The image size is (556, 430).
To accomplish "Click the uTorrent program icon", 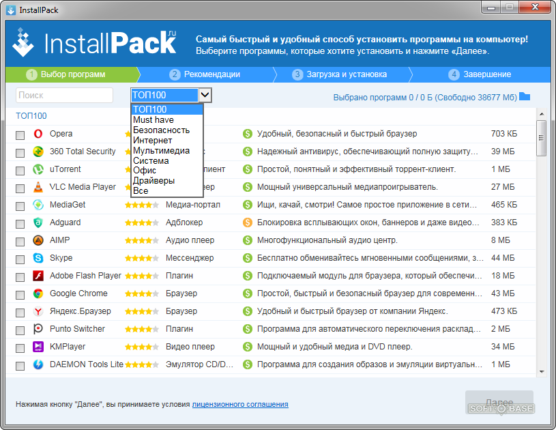I will tap(38, 169).
